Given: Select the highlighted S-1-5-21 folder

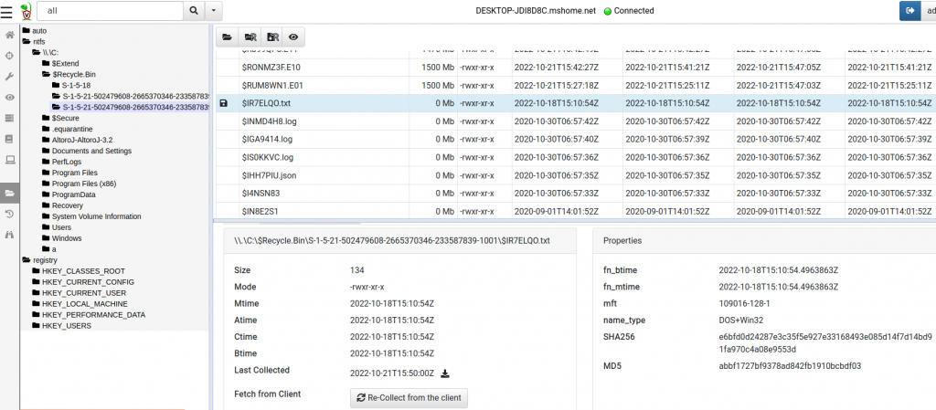Looking at the screenshot, I should [130, 107].
